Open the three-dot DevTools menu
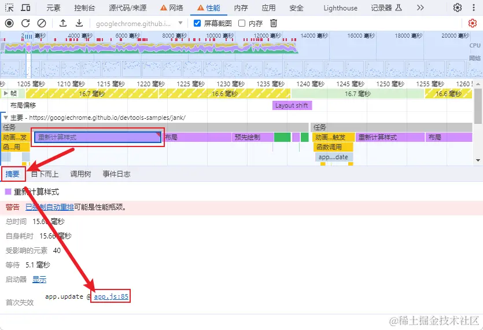Screen dimensions: 483x330 (x=474, y=8)
